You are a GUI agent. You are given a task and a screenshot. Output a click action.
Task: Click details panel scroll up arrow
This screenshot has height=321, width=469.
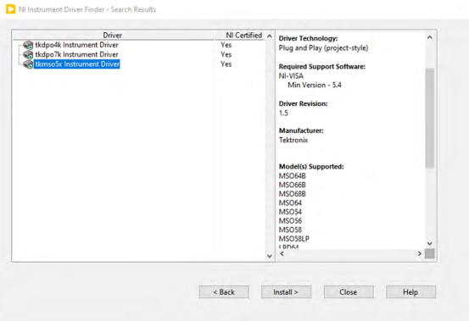(430, 37)
